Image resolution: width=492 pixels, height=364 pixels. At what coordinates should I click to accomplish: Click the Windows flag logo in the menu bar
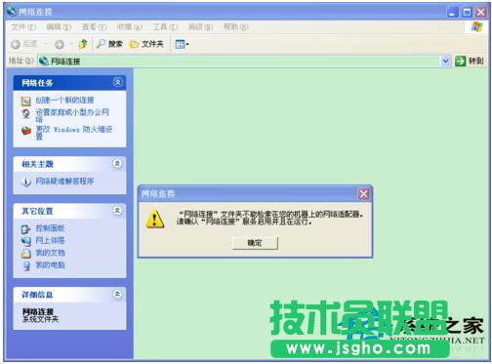[477, 27]
